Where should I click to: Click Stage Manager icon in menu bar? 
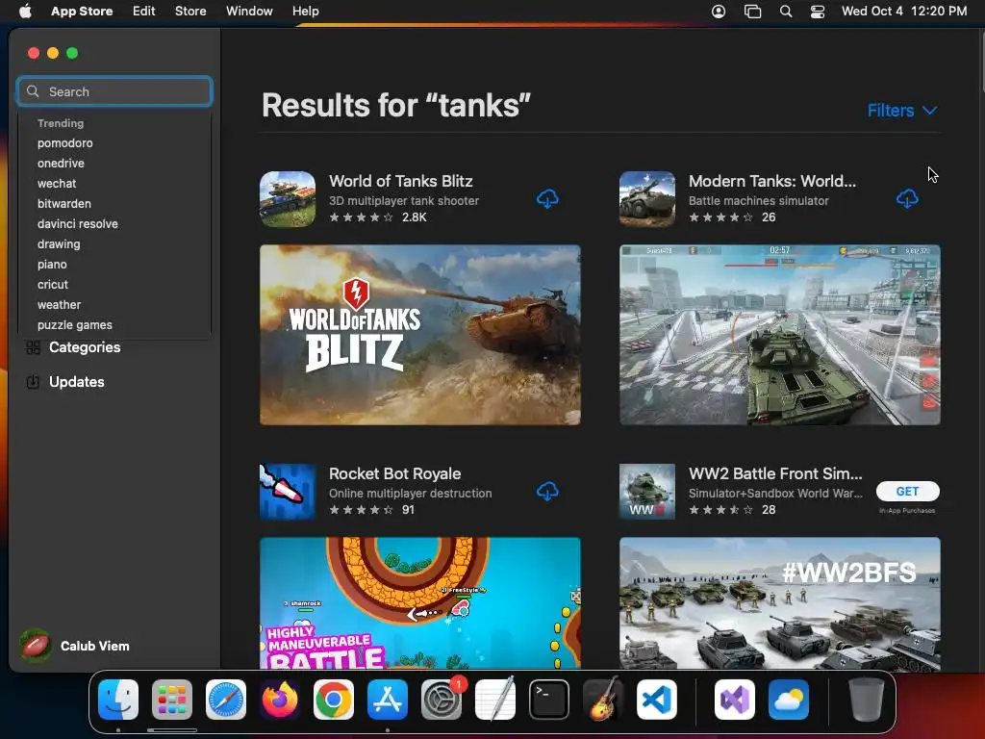(x=752, y=12)
